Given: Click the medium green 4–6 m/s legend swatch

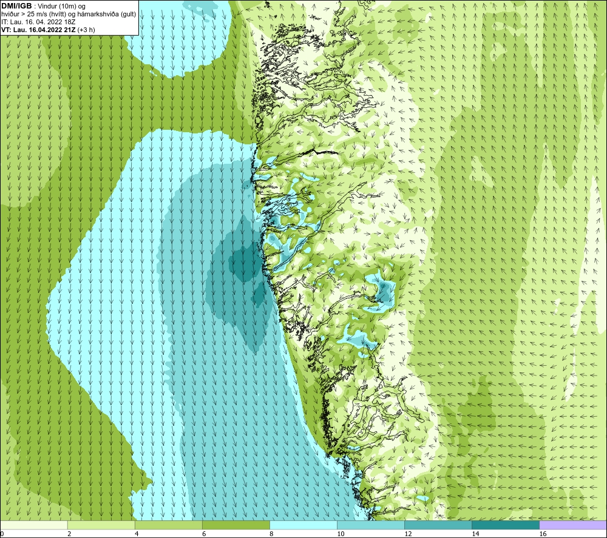Looking at the screenshot, I should 169,525.
